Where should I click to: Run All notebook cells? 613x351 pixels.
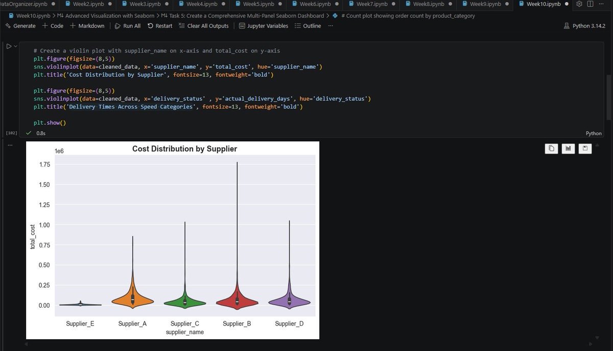tap(127, 26)
